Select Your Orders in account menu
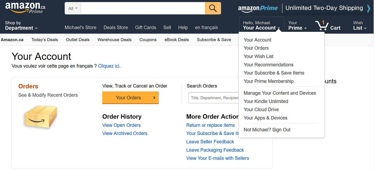 (x=256, y=48)
